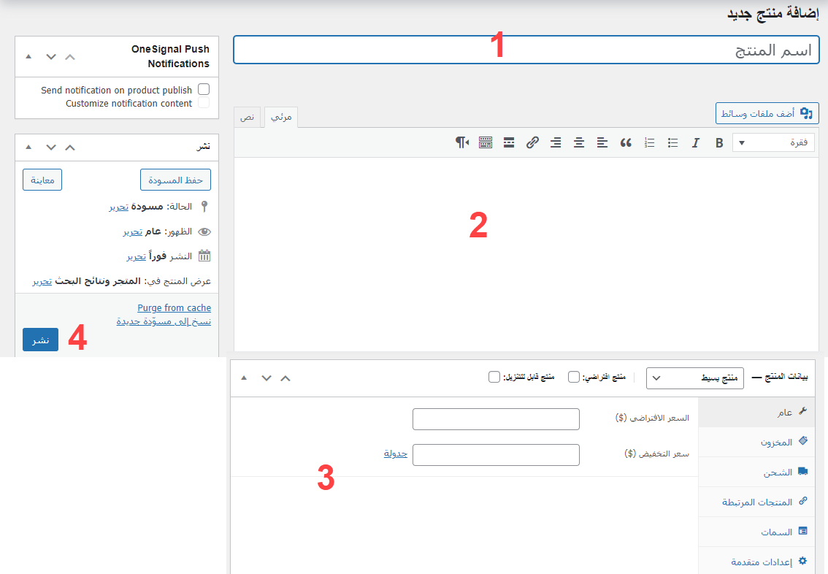The width and height of the screenshot is (828, 574).
Task: Click inventory tag icon beside المخزون
Action: pos(802,441)
